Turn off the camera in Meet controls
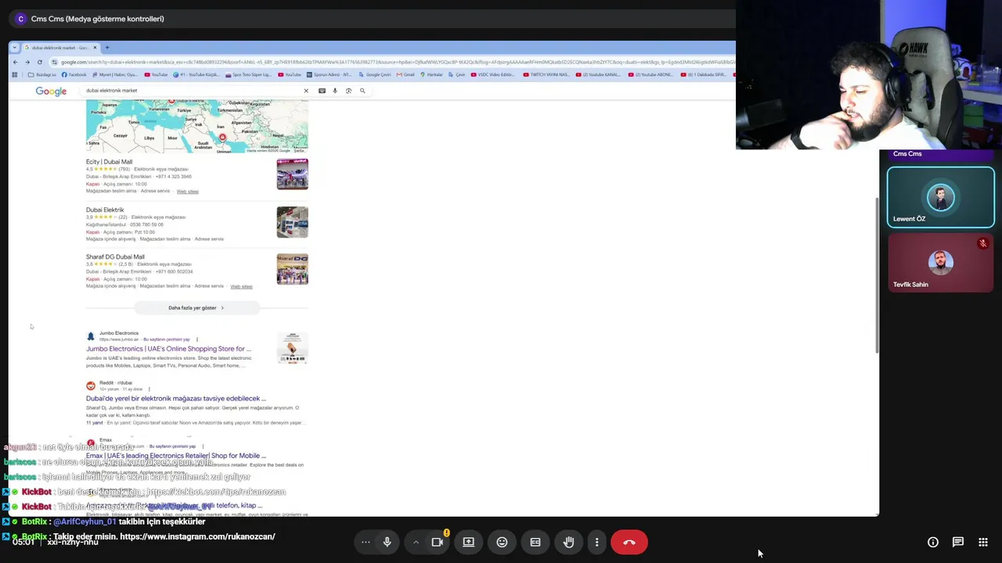The image size is (1002, 563). [x=438, y=542]
